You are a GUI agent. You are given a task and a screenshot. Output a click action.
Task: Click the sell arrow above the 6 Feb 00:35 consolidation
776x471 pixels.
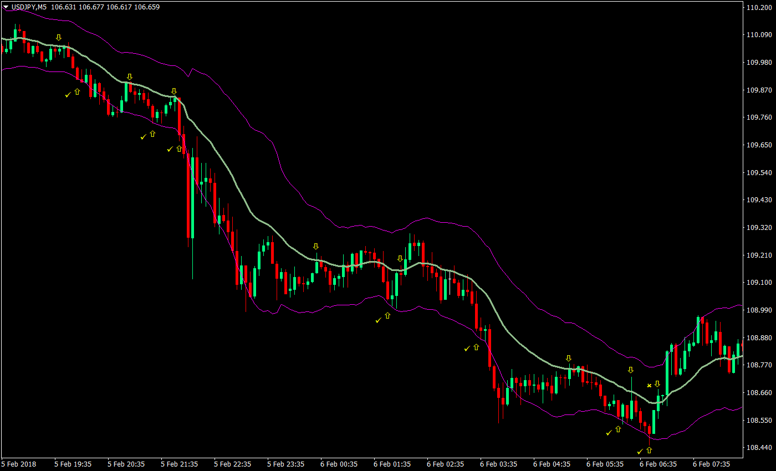coord(316,245)
